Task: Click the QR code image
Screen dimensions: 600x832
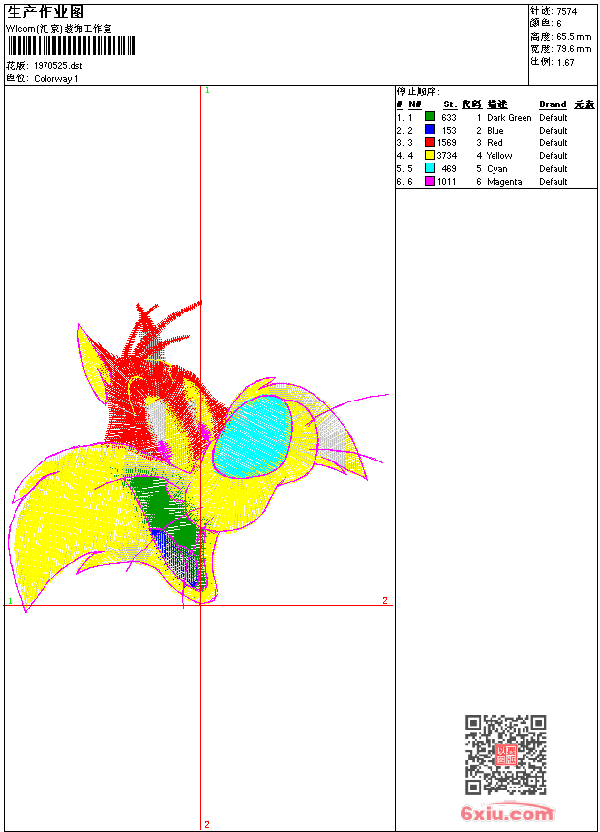Action: coord(506,755)
